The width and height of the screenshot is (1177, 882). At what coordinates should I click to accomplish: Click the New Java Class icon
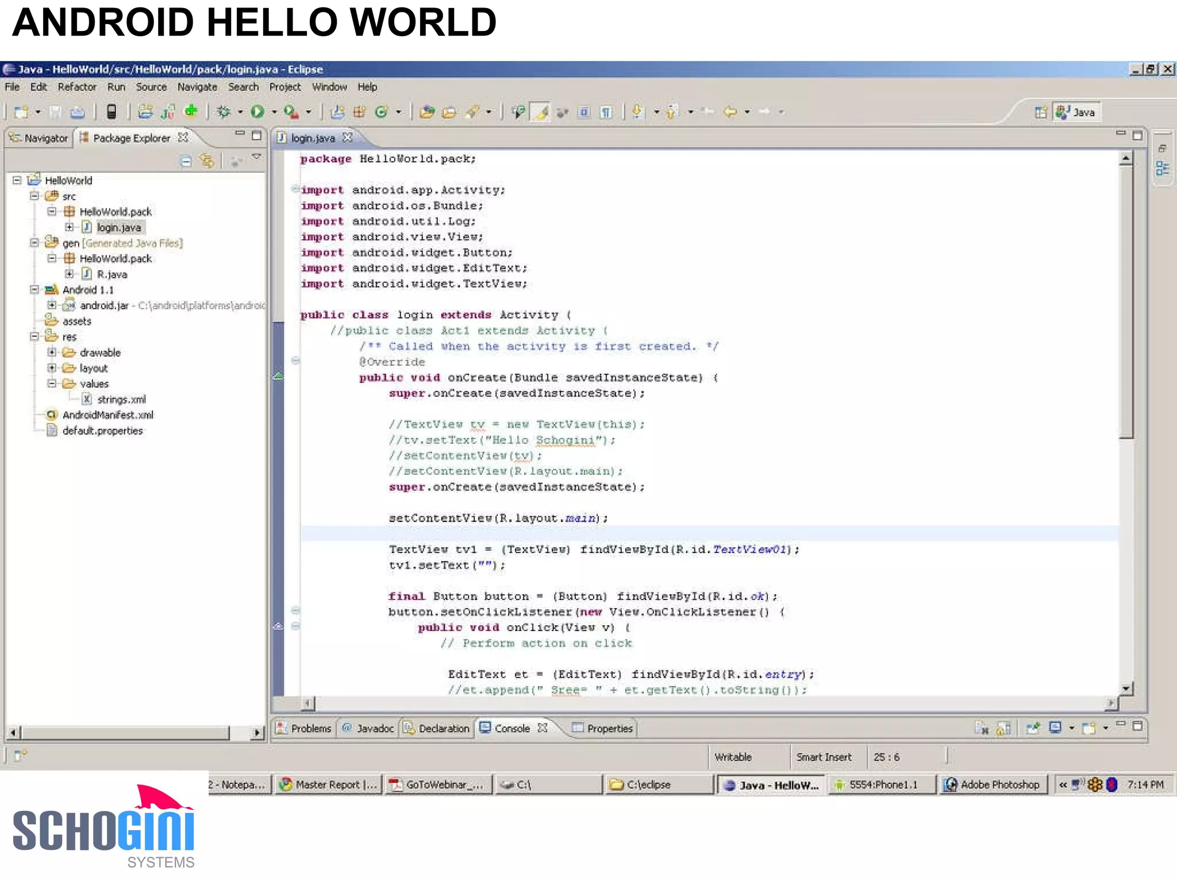pos(381,111)
